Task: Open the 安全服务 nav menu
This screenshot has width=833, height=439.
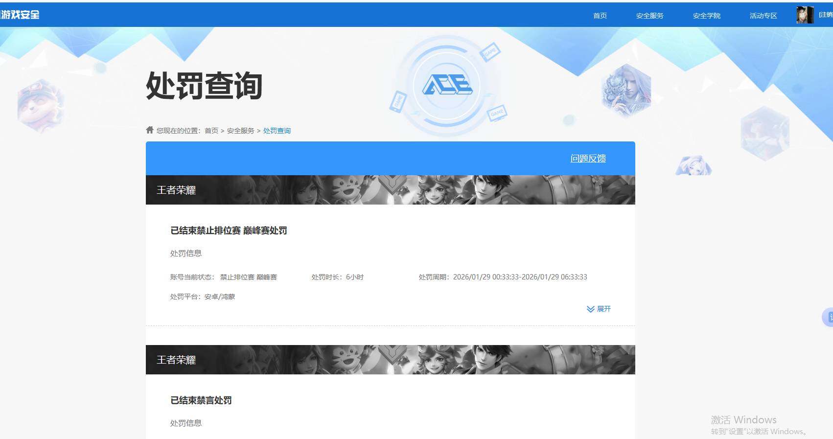Action: pos(650,16)
